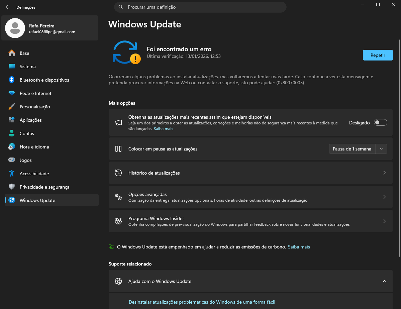Click the Base home icon
This screenshot has width=401, height=309.
(12, 53)
